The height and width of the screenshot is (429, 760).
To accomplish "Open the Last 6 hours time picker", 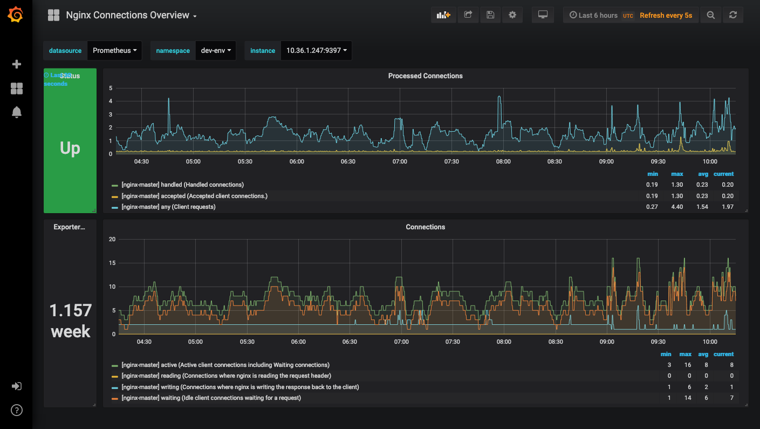I will point(598,16).
